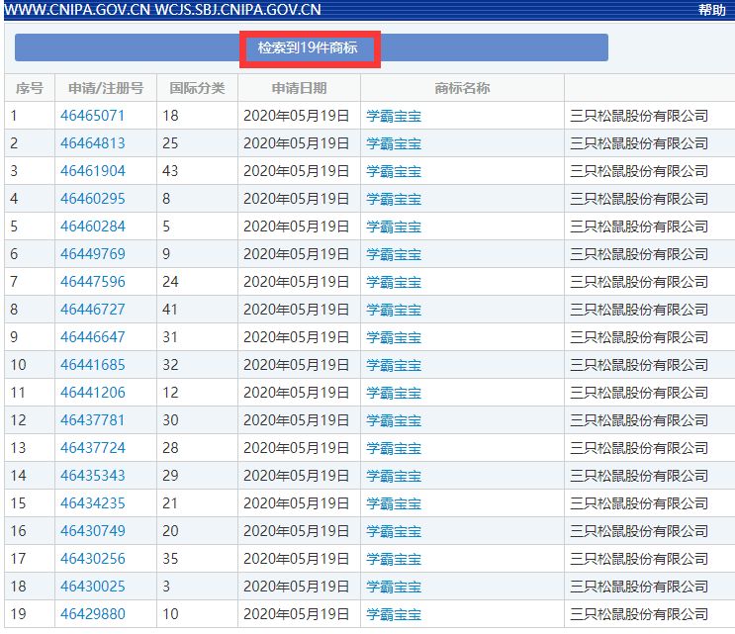Open 学霸宝宝 trademark in row 18
The width and height of the screenshot is (735, 634).
394,586
